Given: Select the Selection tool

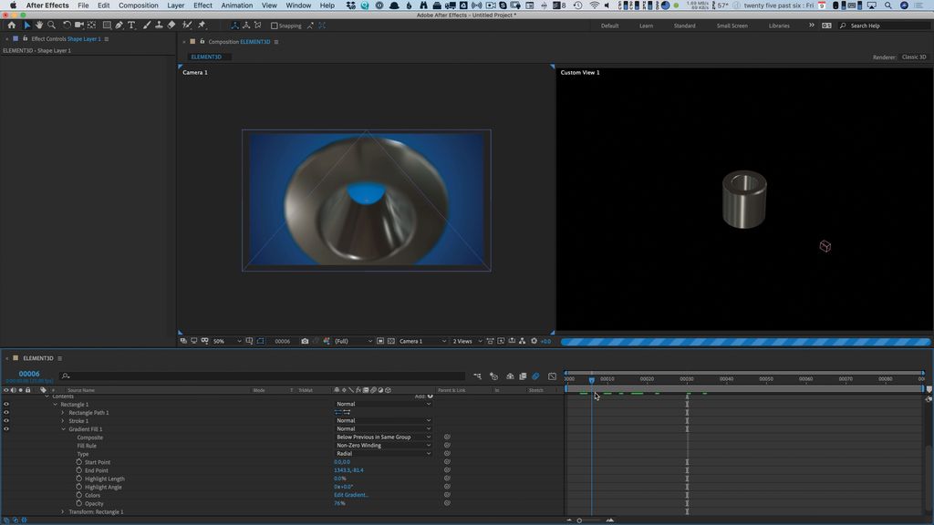Looking at the screenshot, I should tap(26, 25).
